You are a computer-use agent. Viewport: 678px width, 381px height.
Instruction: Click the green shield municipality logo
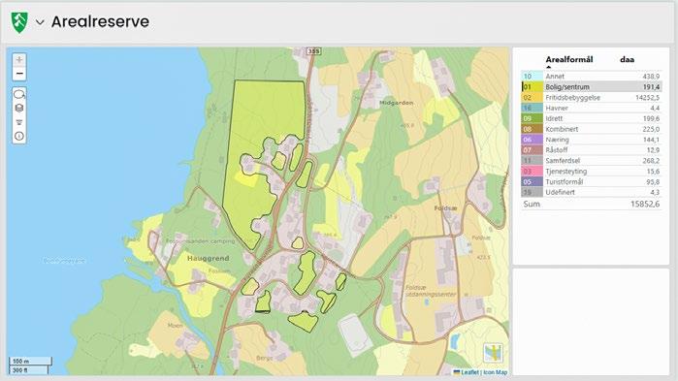click(x=19, y=22)
